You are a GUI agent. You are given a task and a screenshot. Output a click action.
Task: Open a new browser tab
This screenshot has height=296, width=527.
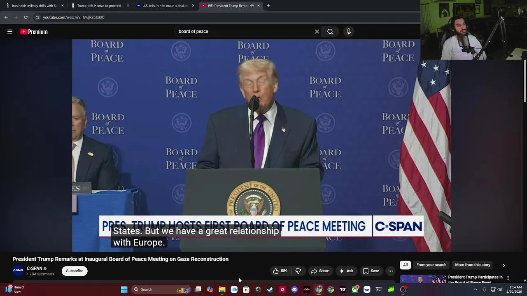[x=268, y=6]
